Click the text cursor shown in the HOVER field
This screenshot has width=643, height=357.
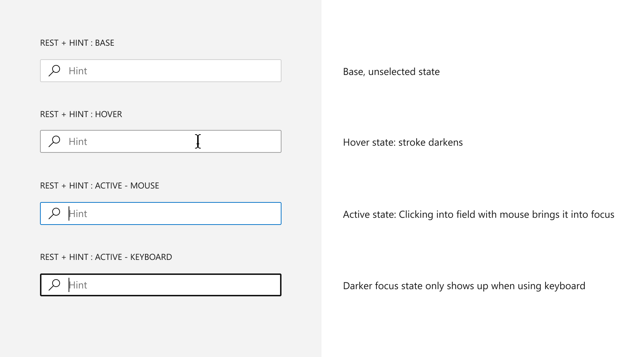coord(198,141)
